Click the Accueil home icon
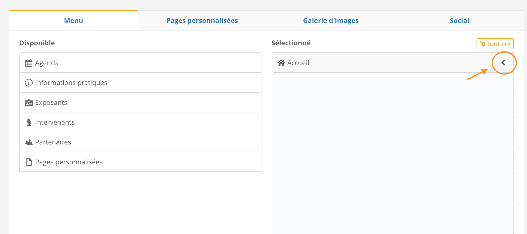The height and width of the screenshot is (234, 527). (281, 63)
